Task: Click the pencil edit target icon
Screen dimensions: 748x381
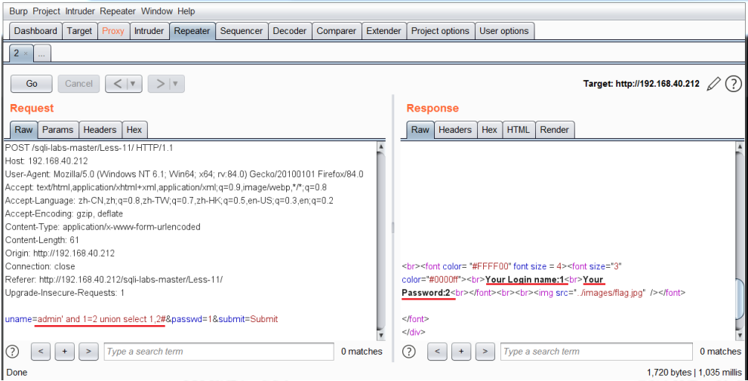Action: click(x=713, y=84)
